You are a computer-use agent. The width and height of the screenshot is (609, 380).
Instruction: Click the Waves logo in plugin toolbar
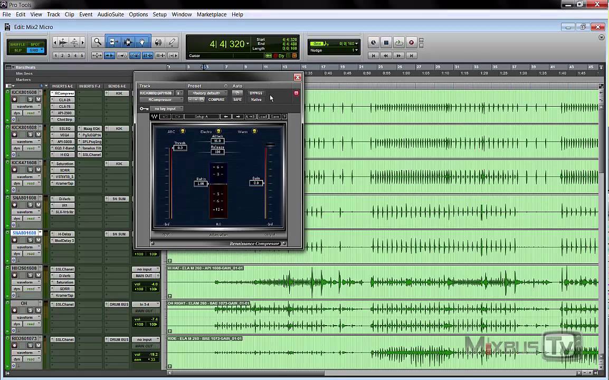(x=154, y=117)
